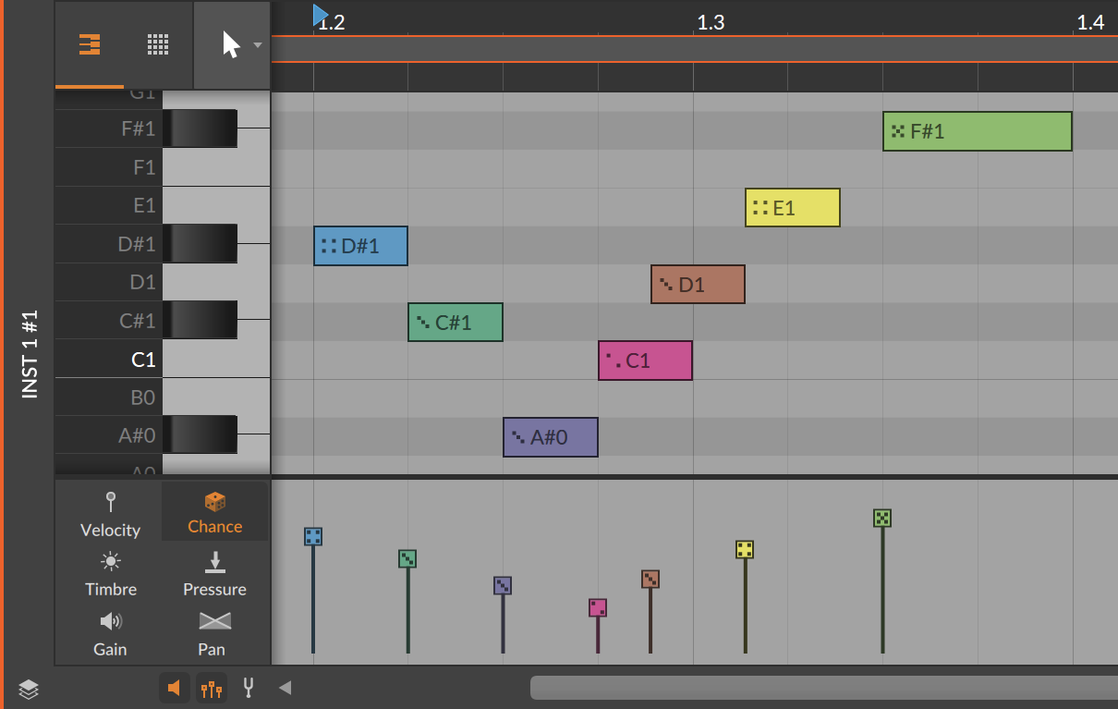Viewport: 1118px width, 709px height.
Task: Toggle note audition with the speaker icon
Action: click(174, 688)
